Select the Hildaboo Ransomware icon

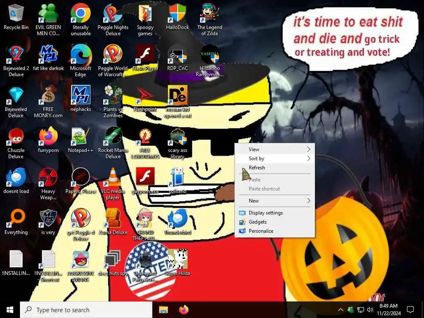210,60
